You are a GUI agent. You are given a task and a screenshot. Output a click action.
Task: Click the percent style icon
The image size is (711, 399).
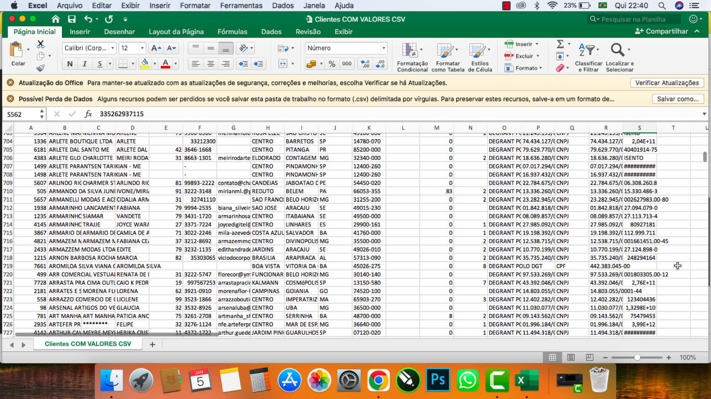pos(332,64)
